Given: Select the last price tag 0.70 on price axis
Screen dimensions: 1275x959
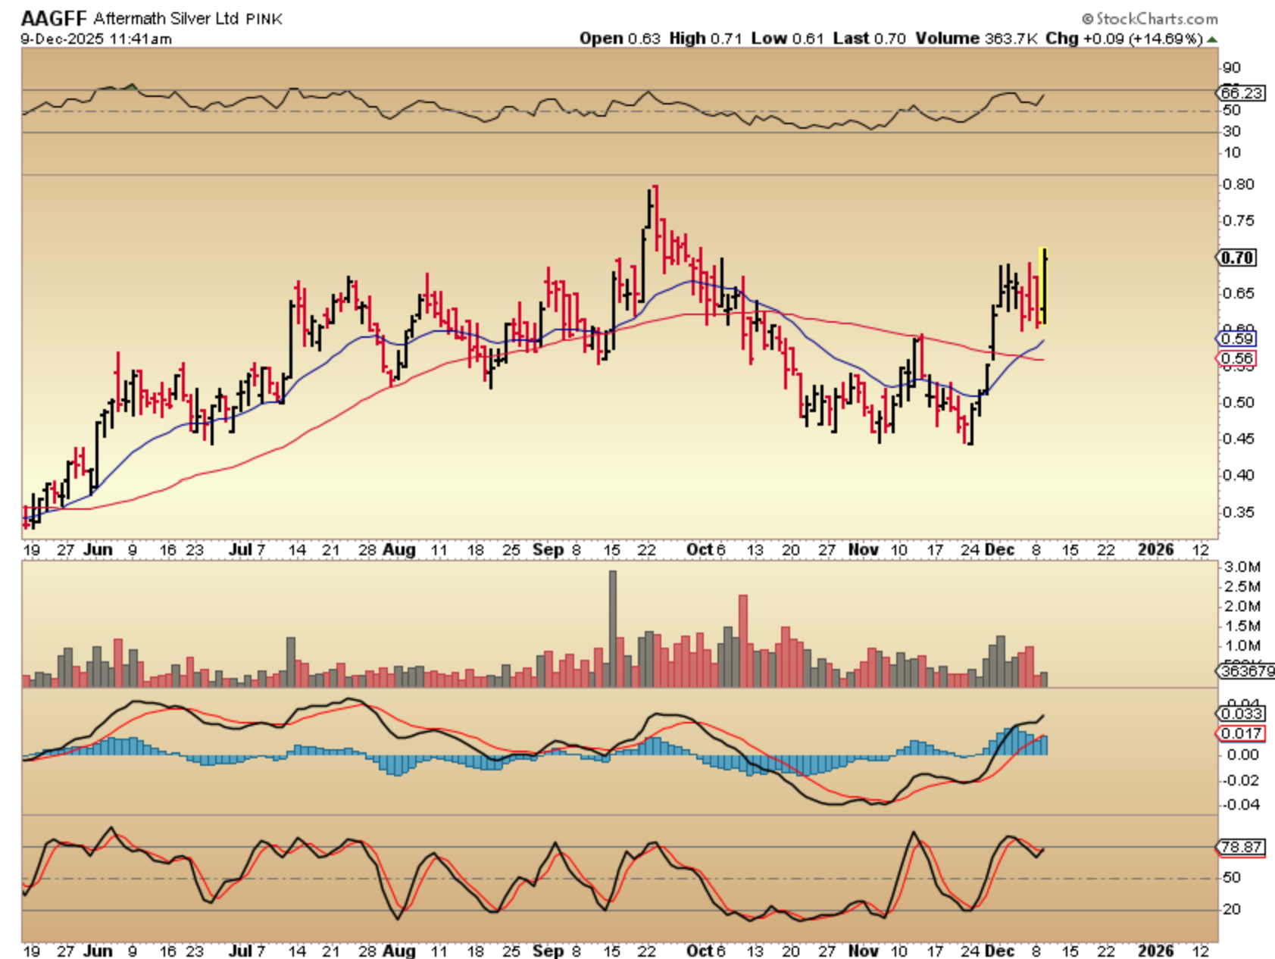Looking at the screenshot, I should coord(1237,258).
